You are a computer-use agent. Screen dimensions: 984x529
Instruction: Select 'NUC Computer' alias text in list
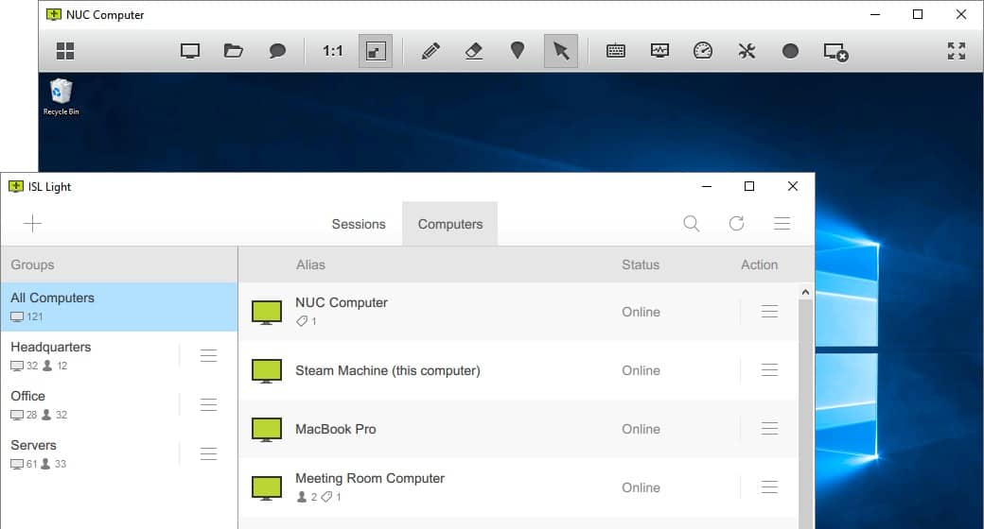click(x=342, y=302)
